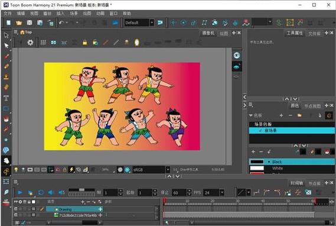Click the lightning render mode icon

coord(71,170)
